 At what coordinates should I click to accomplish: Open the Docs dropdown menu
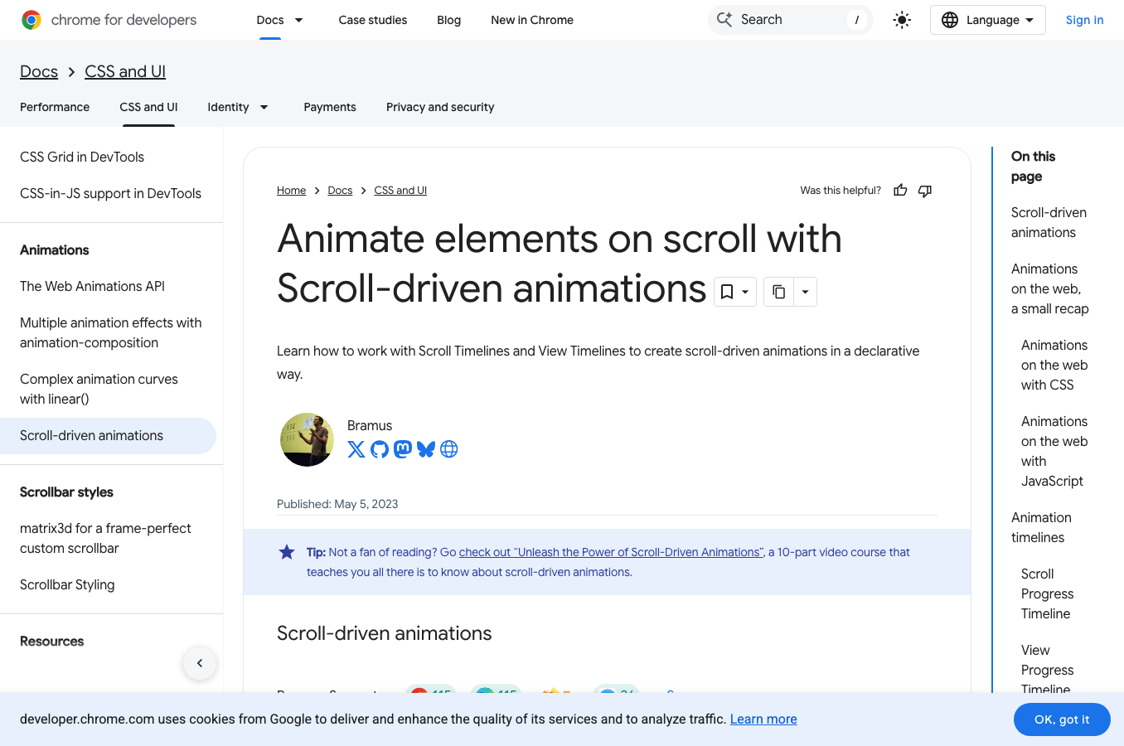click(x=279, y=20)
